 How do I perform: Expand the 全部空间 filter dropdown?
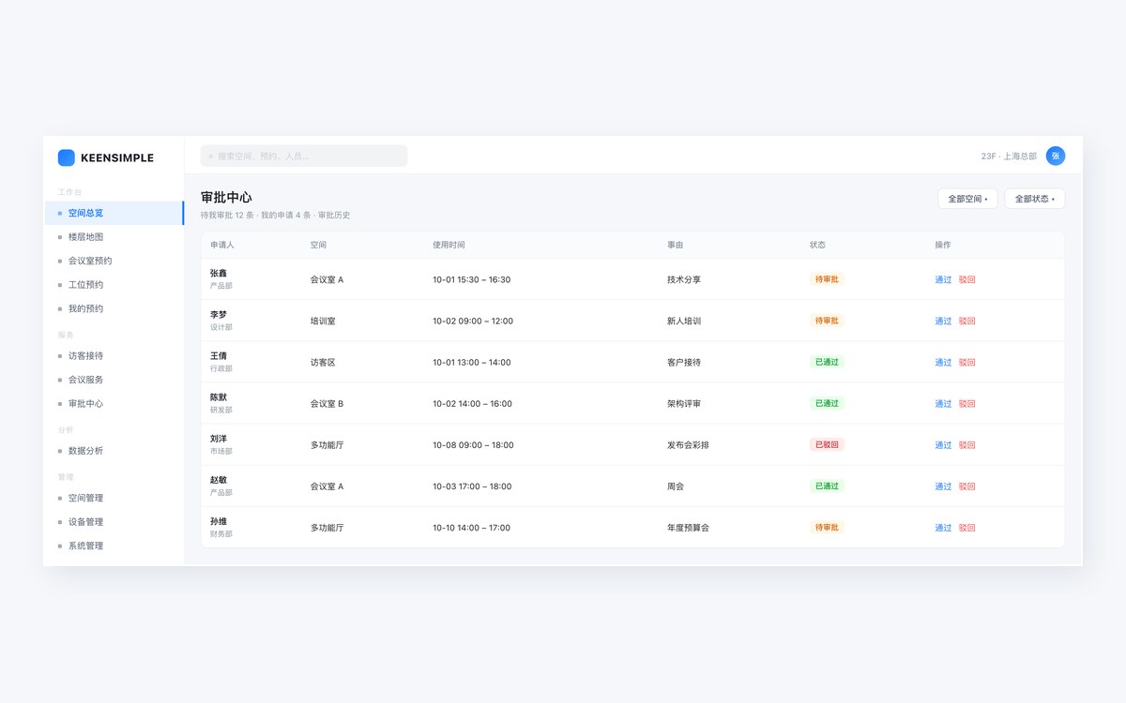tap(967, 199)
